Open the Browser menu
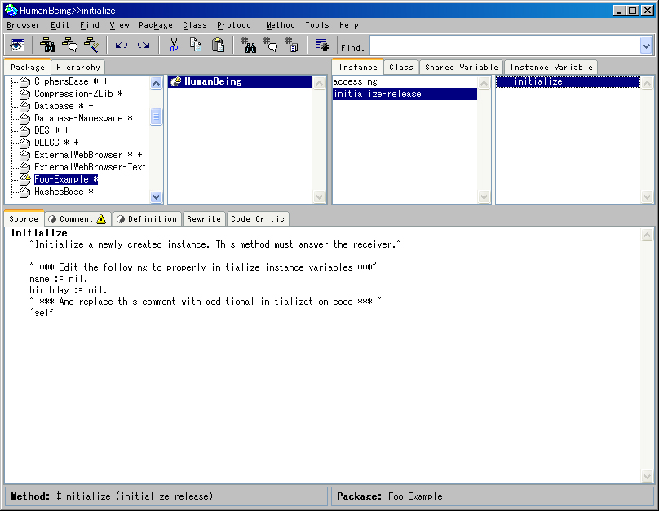Viewport: 659px width, 511px height. tap(23, 25)
